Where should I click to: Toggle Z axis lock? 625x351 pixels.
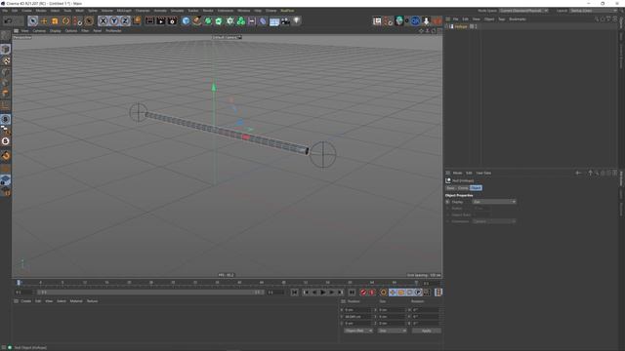tap(125, 20)
